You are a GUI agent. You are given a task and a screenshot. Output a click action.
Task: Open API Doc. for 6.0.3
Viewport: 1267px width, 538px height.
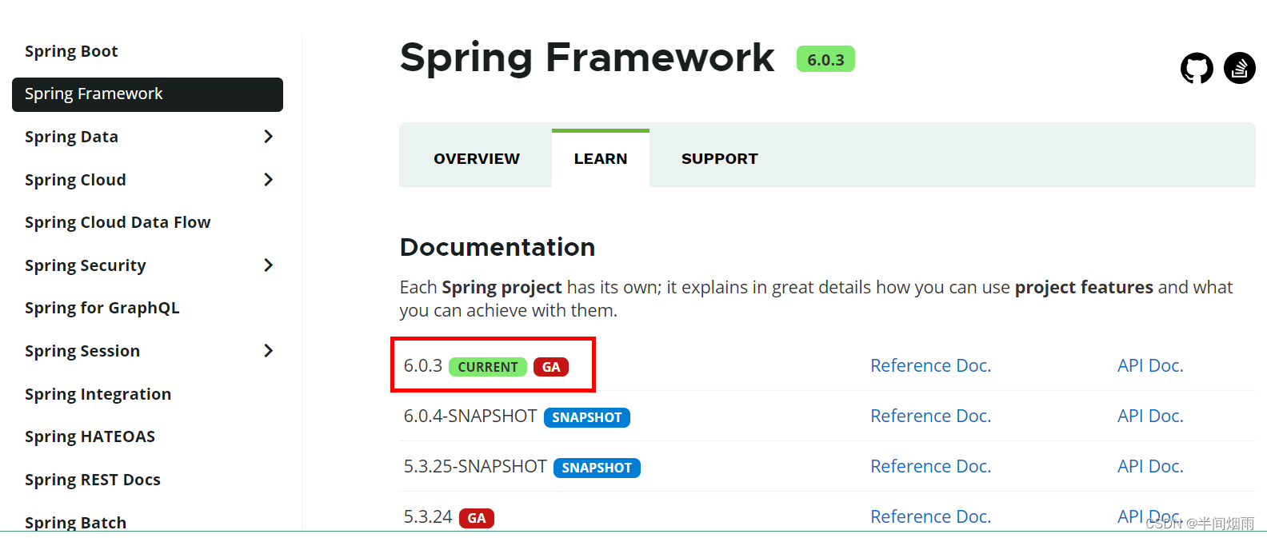coord(1150,365)
